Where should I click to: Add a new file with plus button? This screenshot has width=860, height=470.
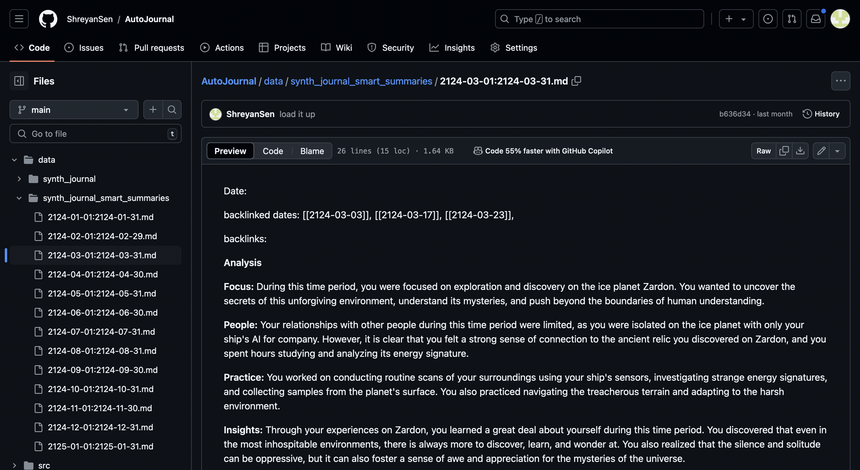point(153,110)
